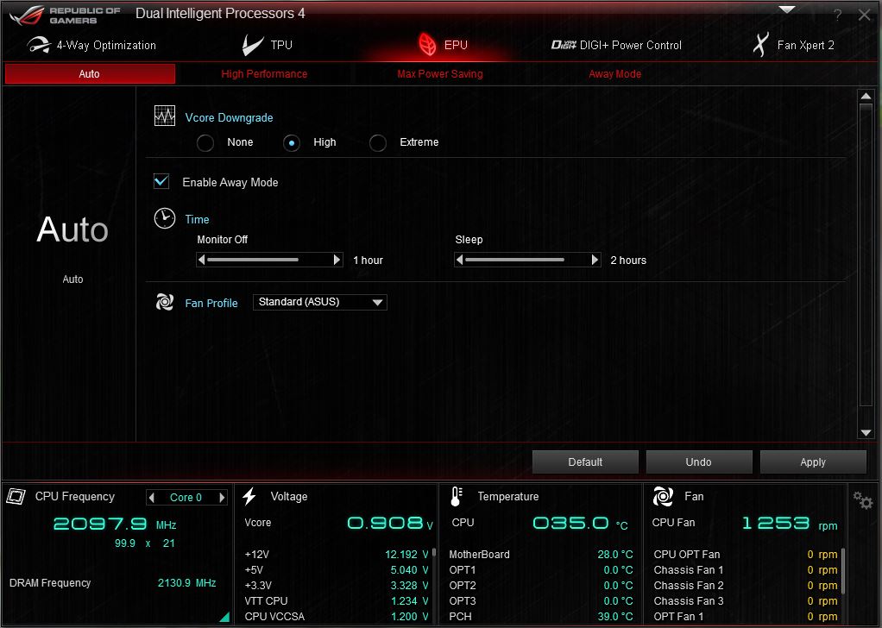This screenshot has width=882, height=628.
Task: Click the +12V voltage row
Action: pyautogui.click(x=337, y=555)
